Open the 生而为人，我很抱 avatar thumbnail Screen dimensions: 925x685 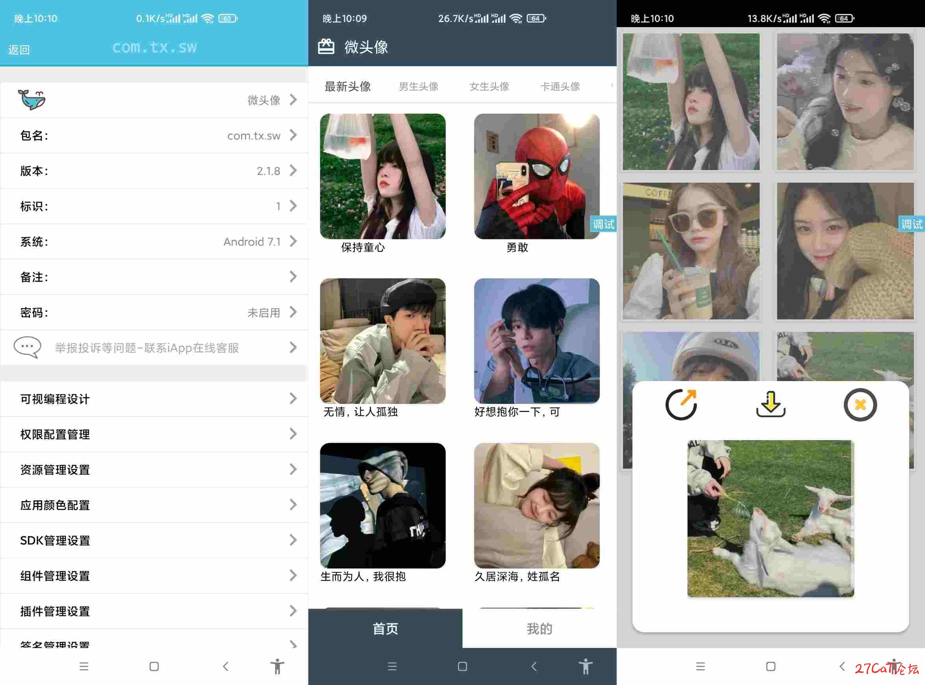pos(383,505)
